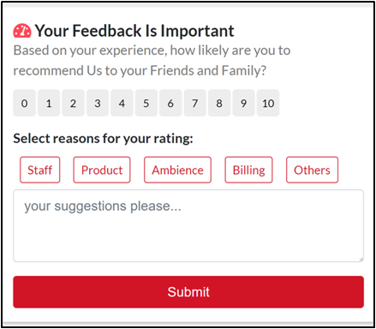Choose rating 4
The width and height of the screenshot is (376, 329).
coord(122,103)
